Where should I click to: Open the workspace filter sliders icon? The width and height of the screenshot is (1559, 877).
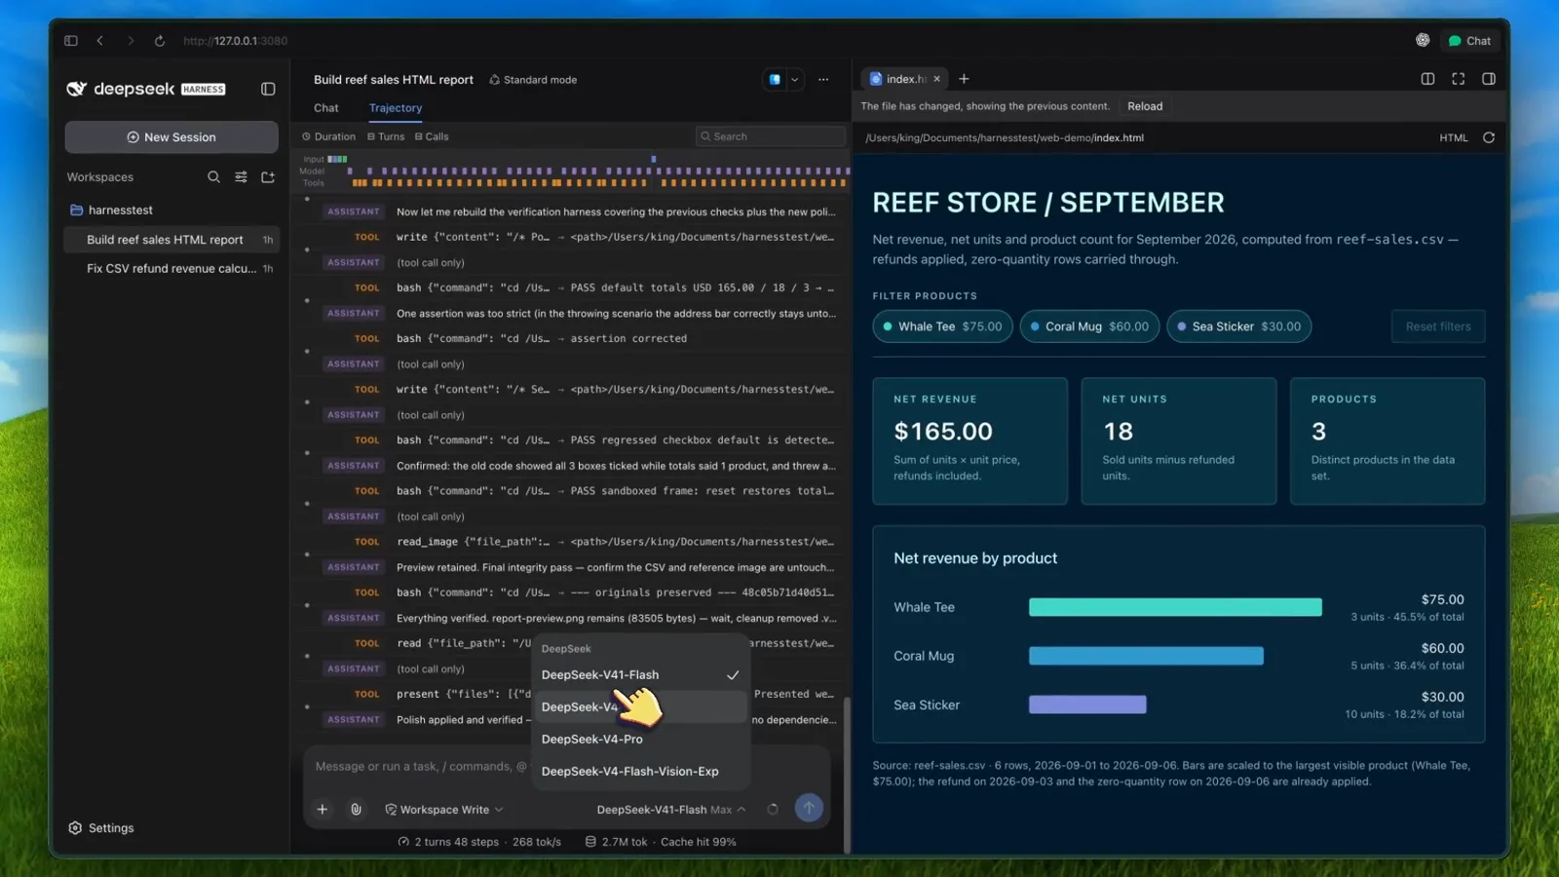tap(241, 177)
